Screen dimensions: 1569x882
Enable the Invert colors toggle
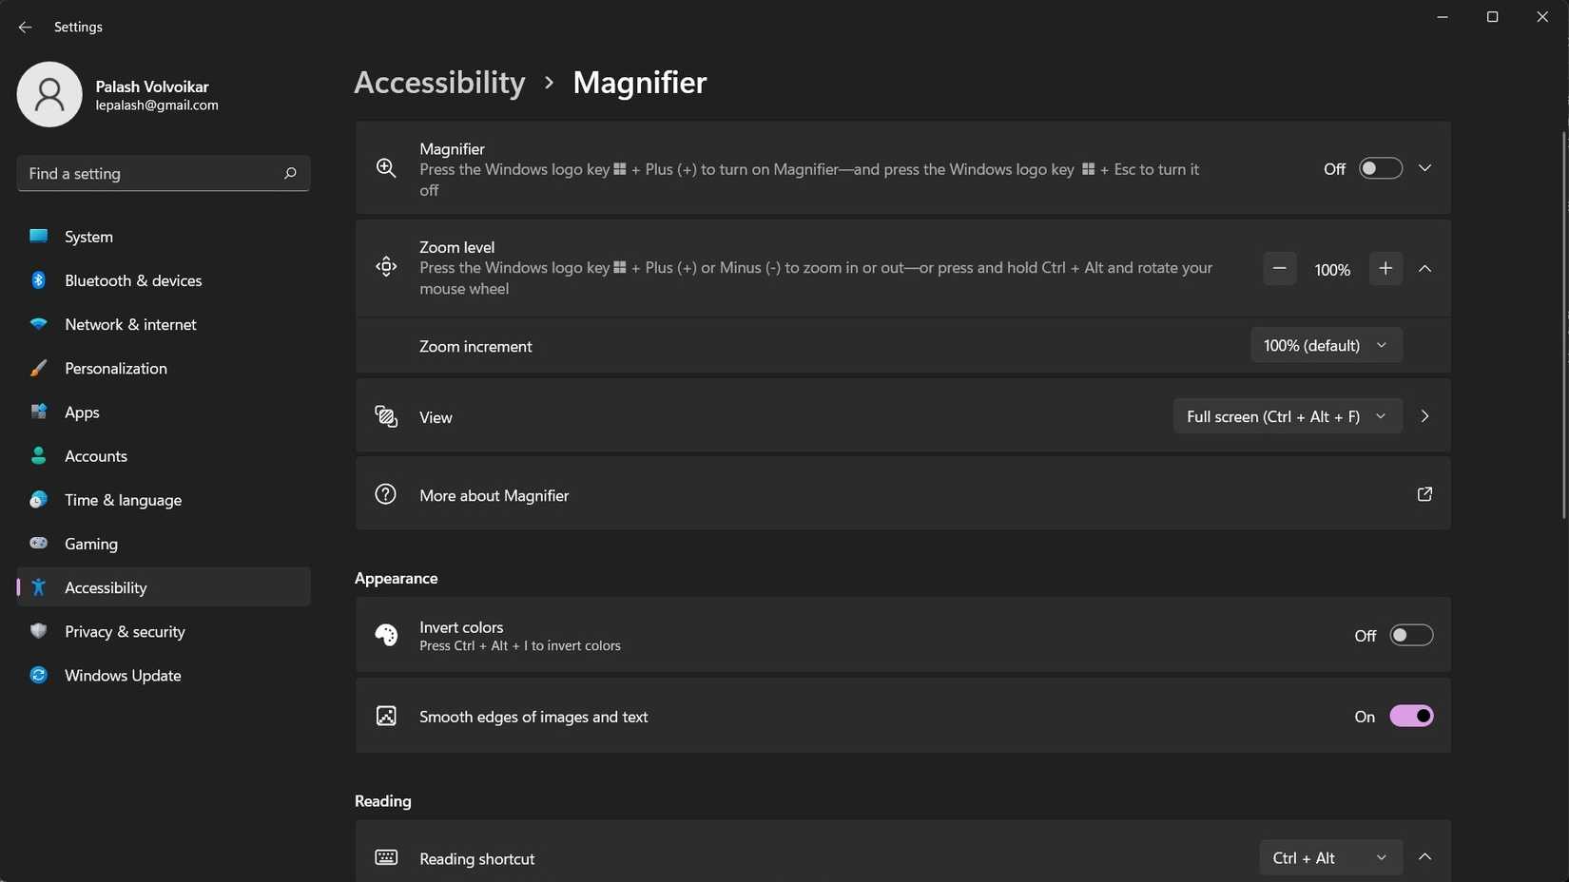point(1411,635)
